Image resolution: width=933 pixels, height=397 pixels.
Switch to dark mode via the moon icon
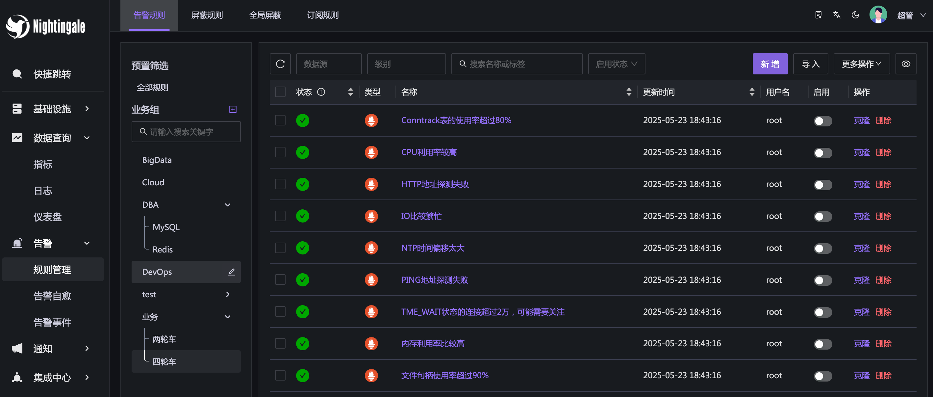point(855,15)
